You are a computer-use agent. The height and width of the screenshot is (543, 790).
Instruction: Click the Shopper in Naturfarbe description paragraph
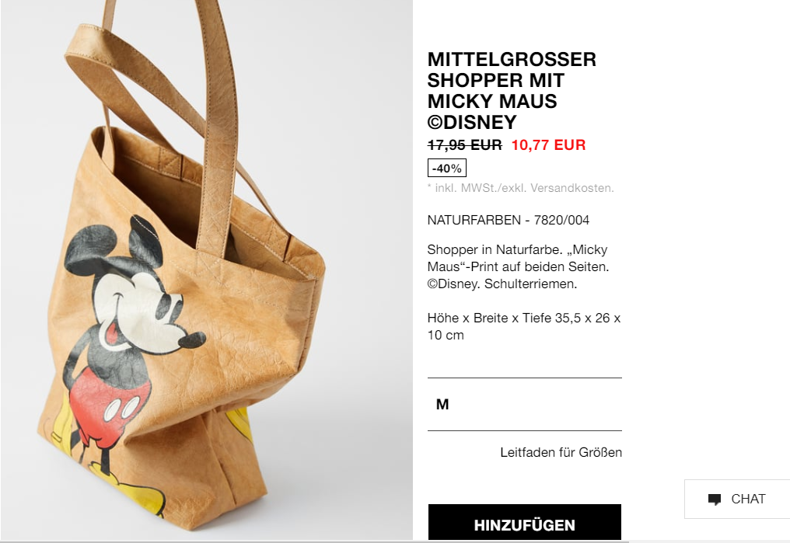pos(518,266)
